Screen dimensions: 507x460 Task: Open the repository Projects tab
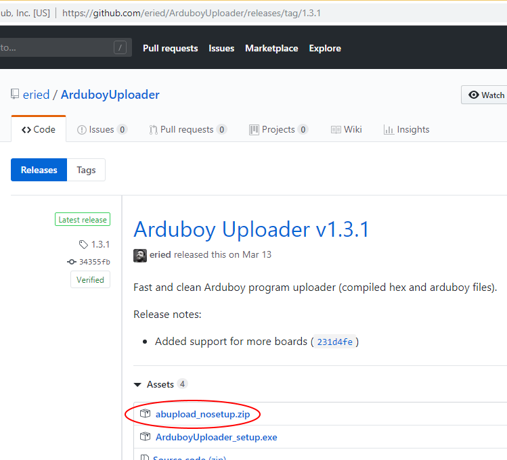click(x=278, y=129)
